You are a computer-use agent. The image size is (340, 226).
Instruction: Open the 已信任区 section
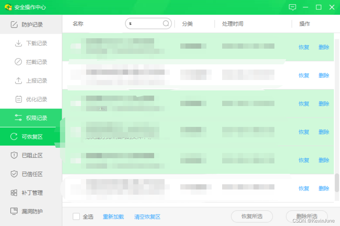(31, 174)
